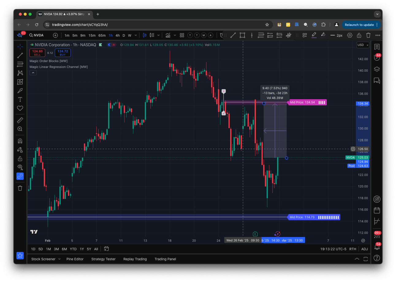Open the Stock Screener dropdown
The image size is (396, 282).
coord(46,259)
